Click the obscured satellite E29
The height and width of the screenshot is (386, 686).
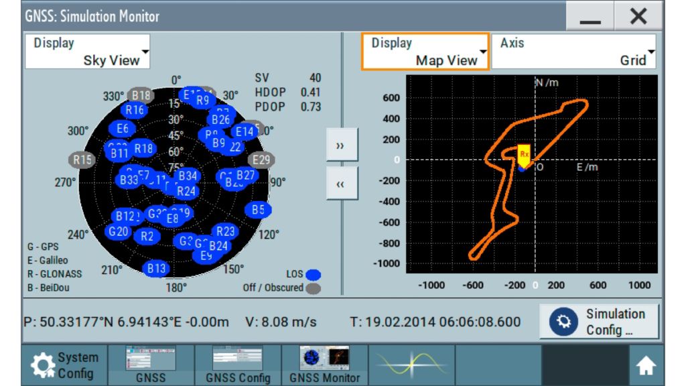pos(261,159)
